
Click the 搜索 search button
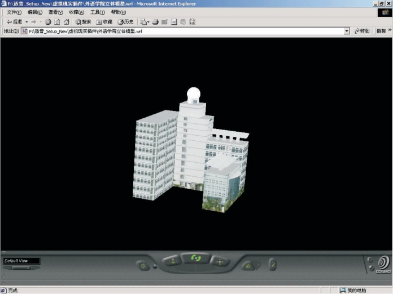pyautogui.click(x=83, y=22)
